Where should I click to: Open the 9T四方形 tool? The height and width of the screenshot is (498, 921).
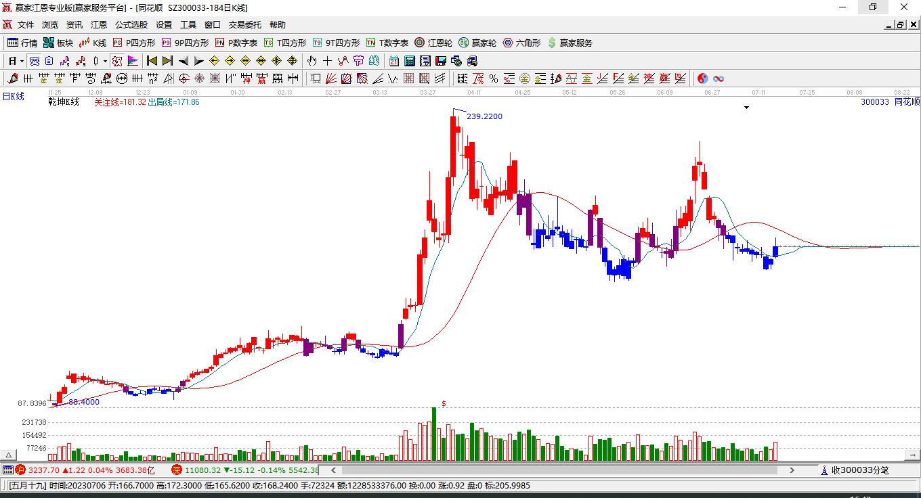click(x=336, y=43)
